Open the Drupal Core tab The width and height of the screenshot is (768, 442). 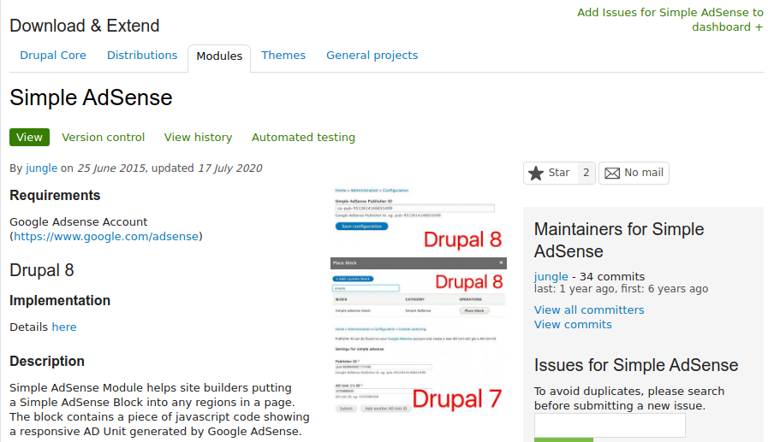tap(53, 56)
